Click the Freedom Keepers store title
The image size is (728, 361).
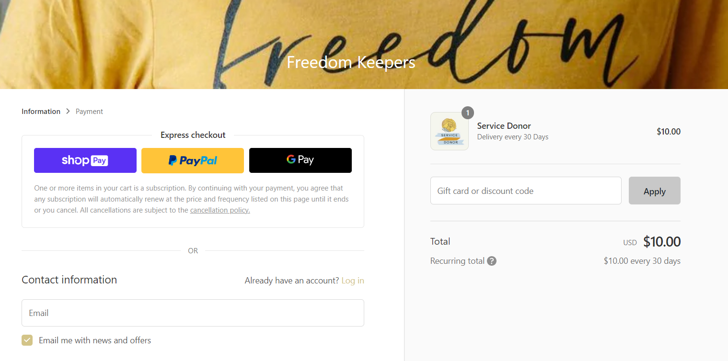(x=351, y=62)
